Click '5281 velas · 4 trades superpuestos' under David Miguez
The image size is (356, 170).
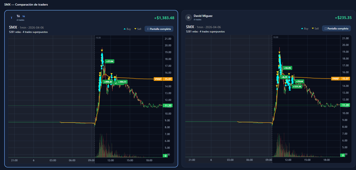pyautogui.click(x=205, y=32)
